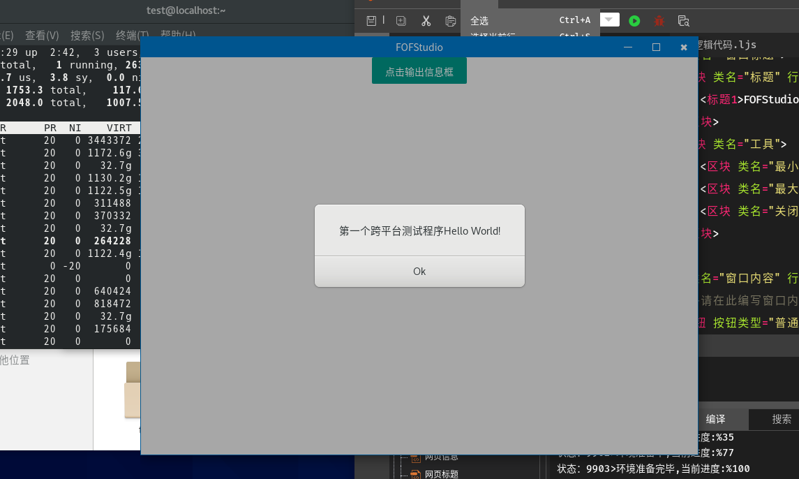Click the 818472 value in terminal
799x479 pixels.
112,304
